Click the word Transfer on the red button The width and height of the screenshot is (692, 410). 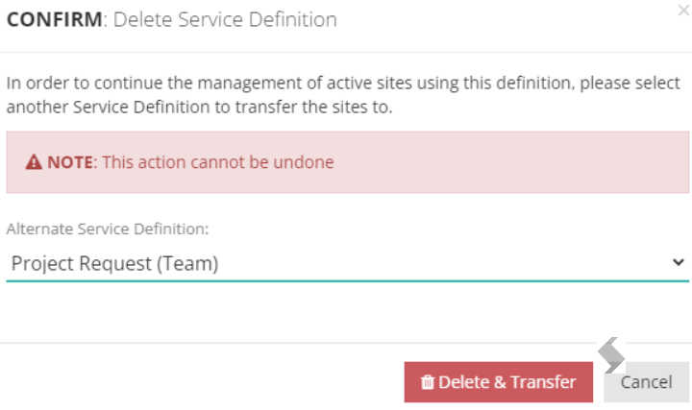tap(544, 382)
